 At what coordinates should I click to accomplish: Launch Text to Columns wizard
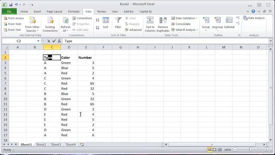pos(150,25)
